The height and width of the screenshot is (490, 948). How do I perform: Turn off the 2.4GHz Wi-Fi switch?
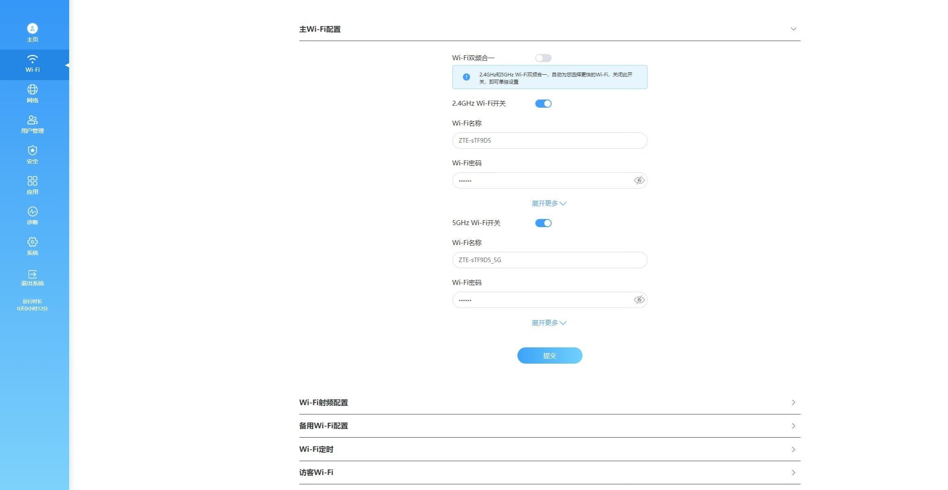[543, 104]
